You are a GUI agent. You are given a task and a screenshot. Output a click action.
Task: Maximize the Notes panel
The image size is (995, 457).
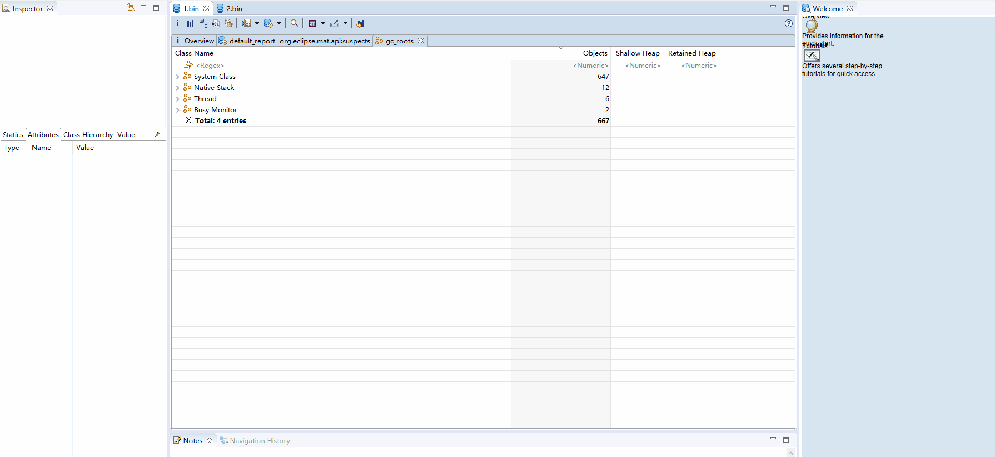786,440
